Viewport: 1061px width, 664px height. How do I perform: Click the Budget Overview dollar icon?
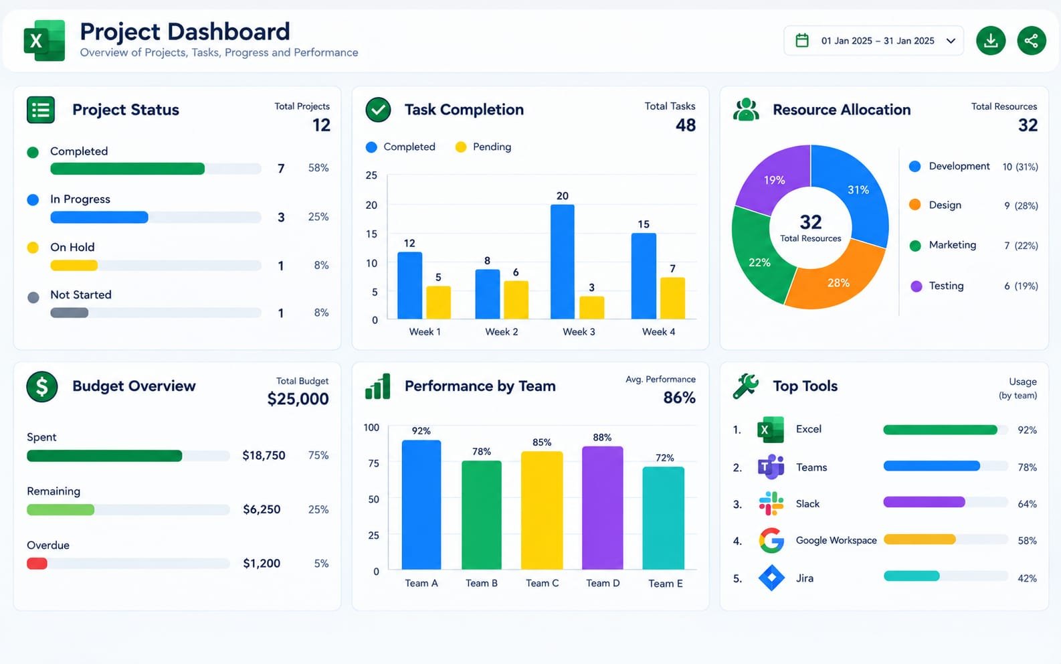pos(41,386)
